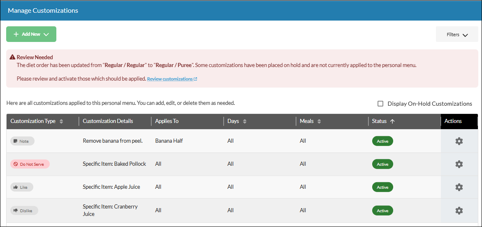Open gear actions for Remove banana row
The height and width of the screenshot is (227, 482).
click(x=459, y=141)
